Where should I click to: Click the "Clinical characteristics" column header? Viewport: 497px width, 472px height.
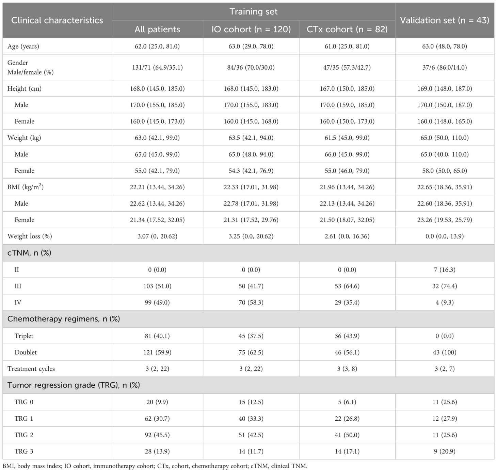[57, 20]
